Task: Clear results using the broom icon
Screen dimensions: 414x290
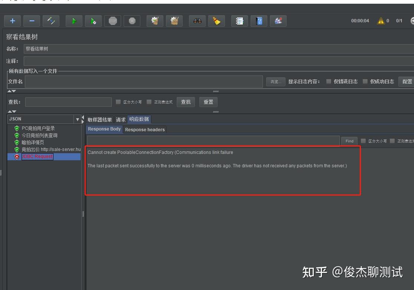Action: (x=216, y=21)
